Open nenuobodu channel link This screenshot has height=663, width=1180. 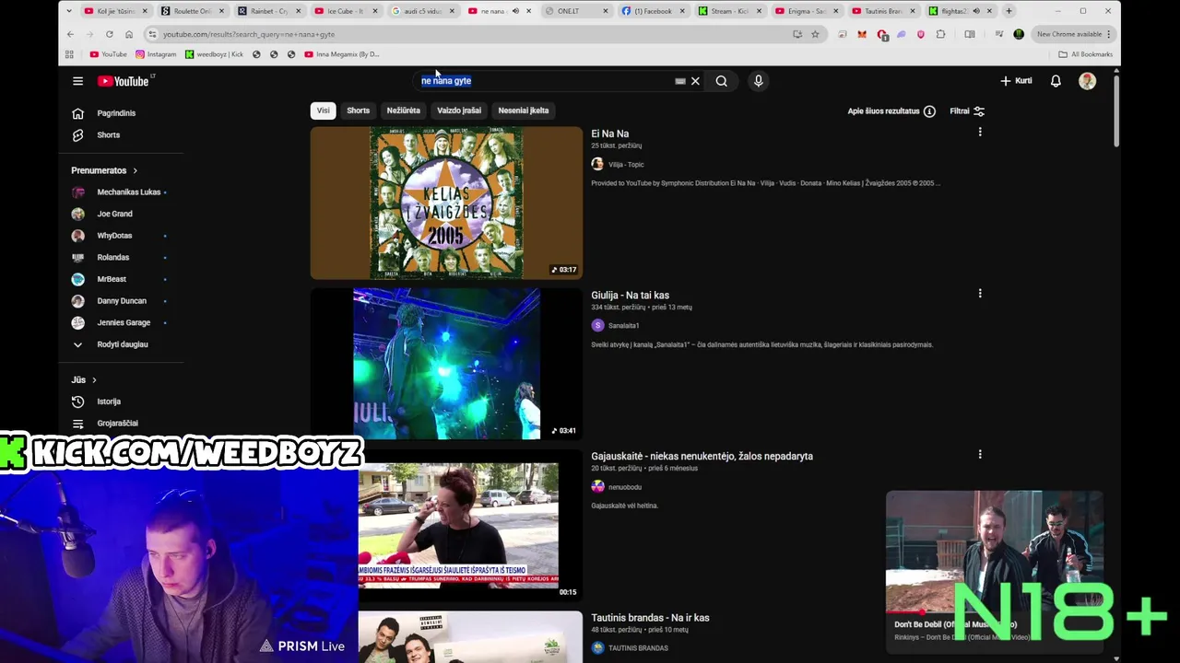point(624,487)
